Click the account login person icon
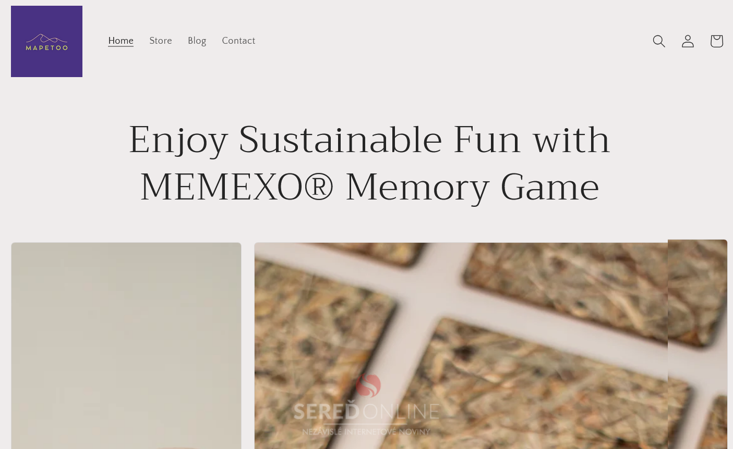The height and width of the screenshot is (449, 733). pyautogui.click(x=688, y=41)
